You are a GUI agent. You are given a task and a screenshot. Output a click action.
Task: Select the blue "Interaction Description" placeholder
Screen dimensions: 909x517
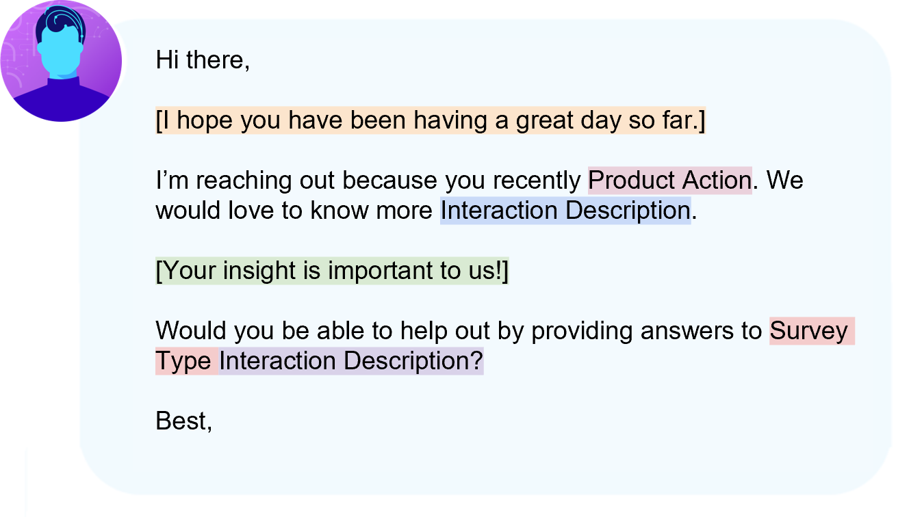coord(565,211)
